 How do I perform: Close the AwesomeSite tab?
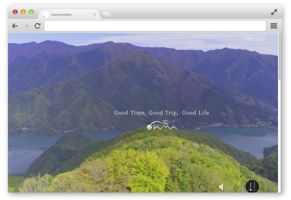tap(94, 15)
